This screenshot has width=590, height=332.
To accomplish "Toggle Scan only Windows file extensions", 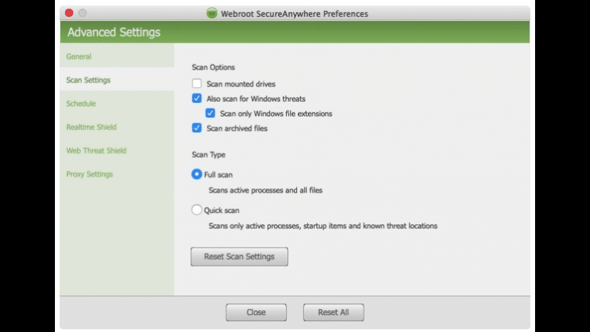I will (210, 112).
